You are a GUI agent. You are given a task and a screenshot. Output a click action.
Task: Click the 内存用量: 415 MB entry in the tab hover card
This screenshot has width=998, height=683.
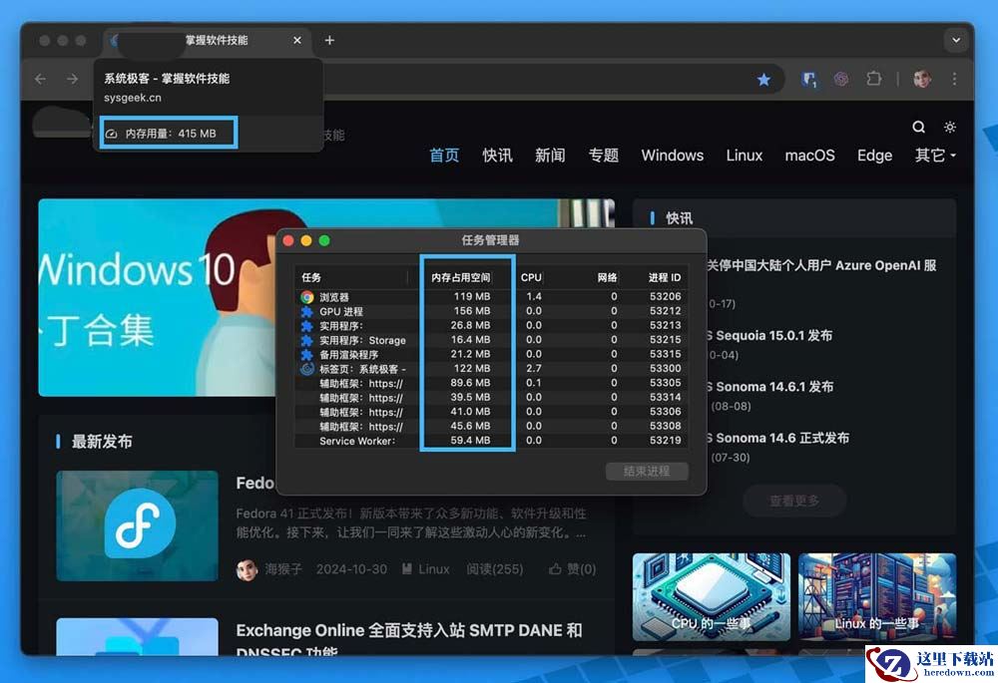(x=168, y=133)
